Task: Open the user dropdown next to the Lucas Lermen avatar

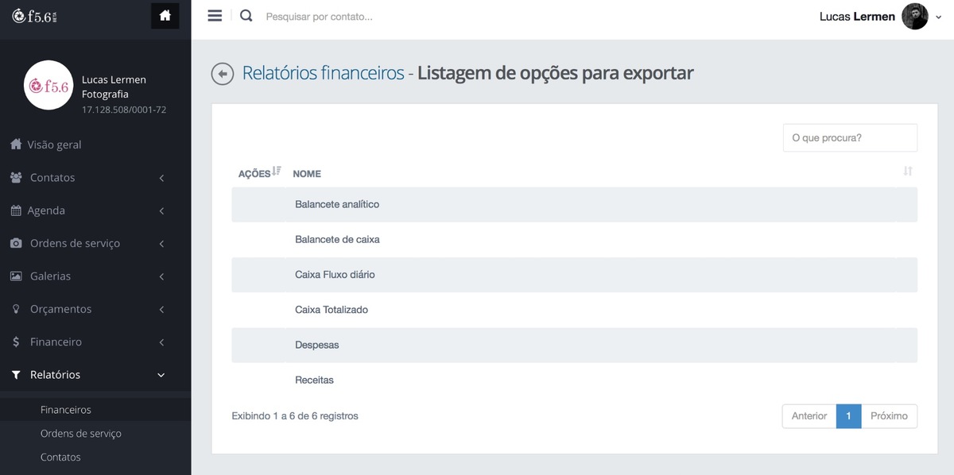Action: click(939, 17)
